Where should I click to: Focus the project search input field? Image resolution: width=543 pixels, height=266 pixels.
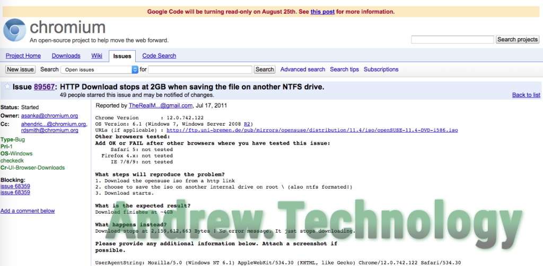click(452, 39)
